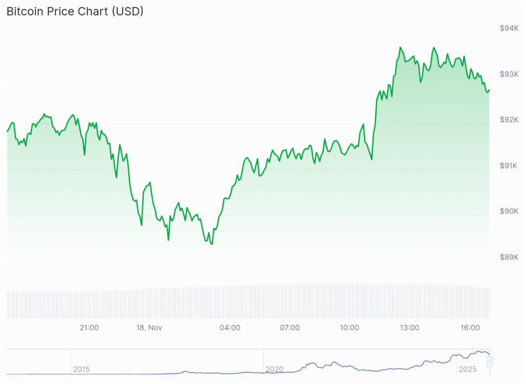Click the 2015 marker in the navigator

[x=81, y=369]
